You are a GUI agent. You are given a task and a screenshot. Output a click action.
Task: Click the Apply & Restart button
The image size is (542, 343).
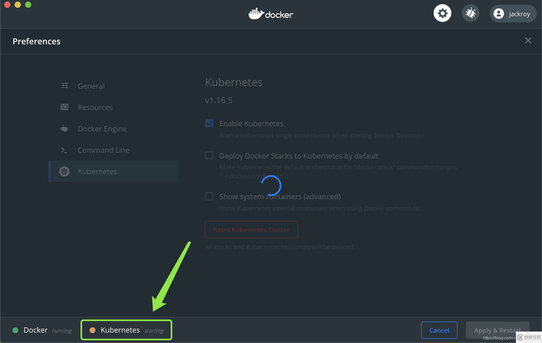click(497, 330)
